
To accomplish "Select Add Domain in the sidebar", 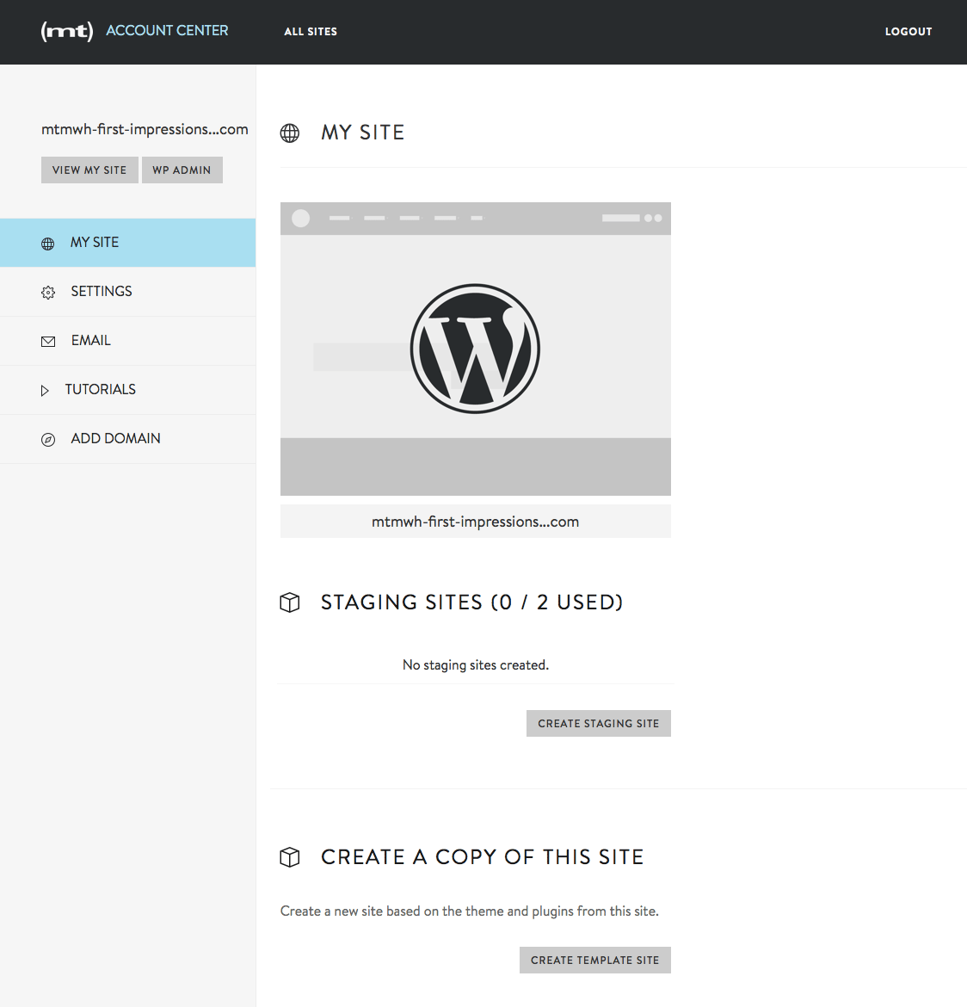I will point(128,439).
